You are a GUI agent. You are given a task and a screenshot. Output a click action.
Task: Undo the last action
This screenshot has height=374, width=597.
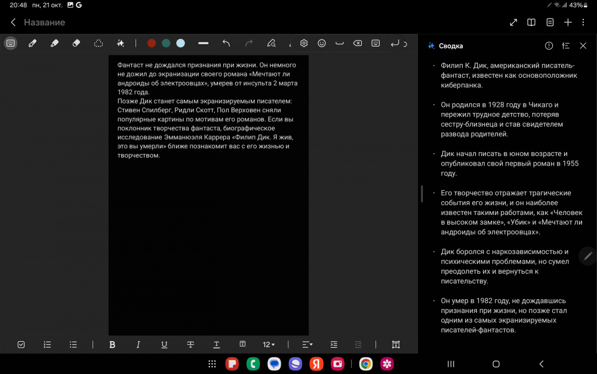[x=226, y=43]
